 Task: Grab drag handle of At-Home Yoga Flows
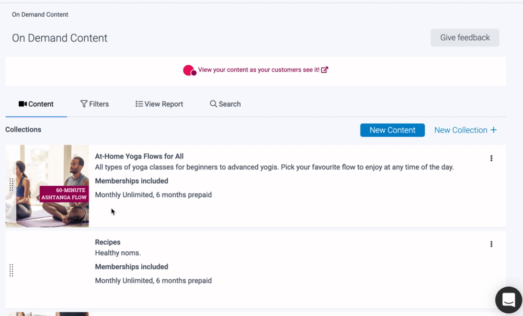point(12,185)
